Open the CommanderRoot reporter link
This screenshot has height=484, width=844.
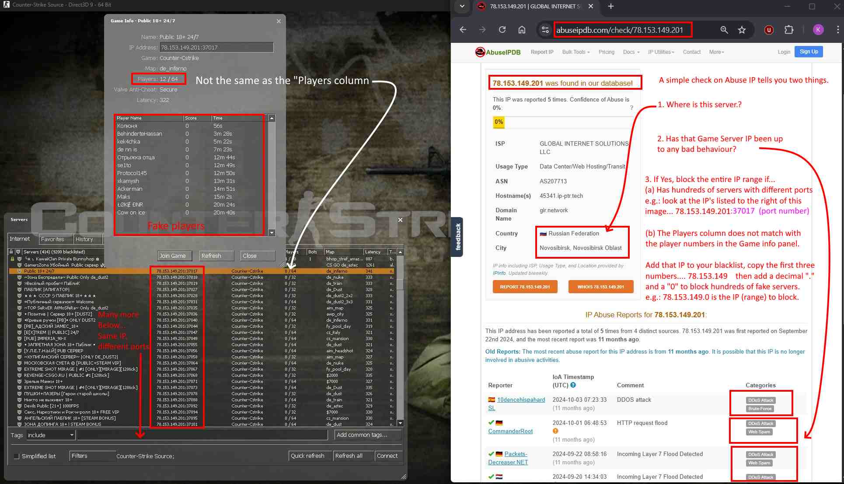click(x=510, y=431)
